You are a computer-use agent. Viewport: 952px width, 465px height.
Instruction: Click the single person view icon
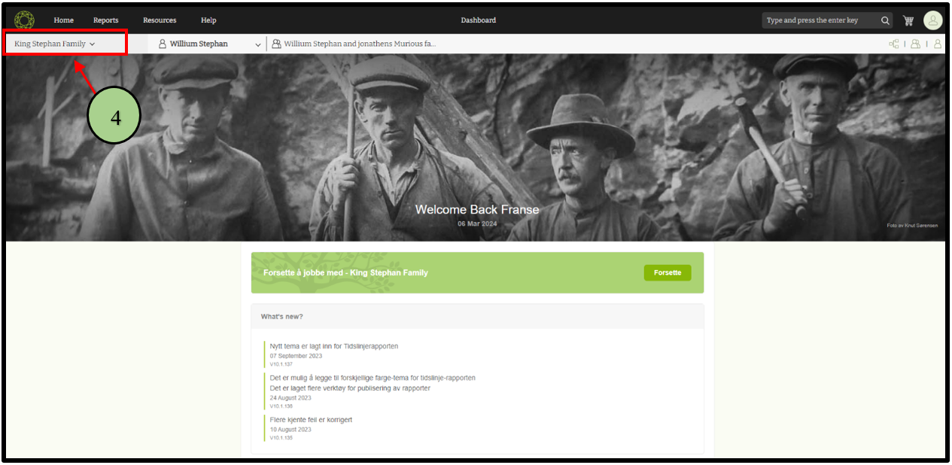click(x=938, y=44)
